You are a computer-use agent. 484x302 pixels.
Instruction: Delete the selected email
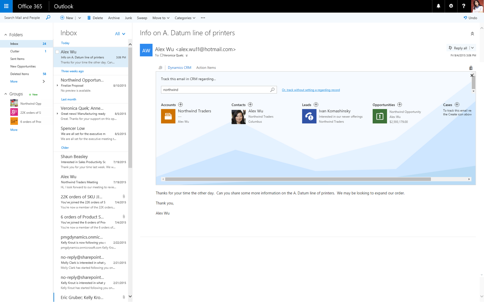tap(95, 18)
